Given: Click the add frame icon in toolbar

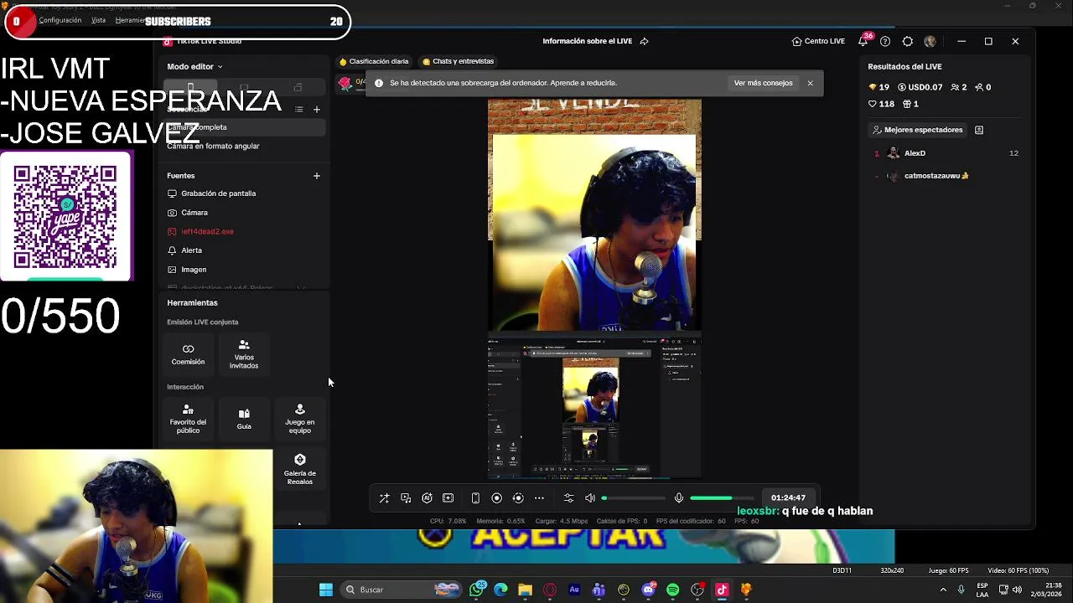Looking at the screenshot, I should (448, 498).
